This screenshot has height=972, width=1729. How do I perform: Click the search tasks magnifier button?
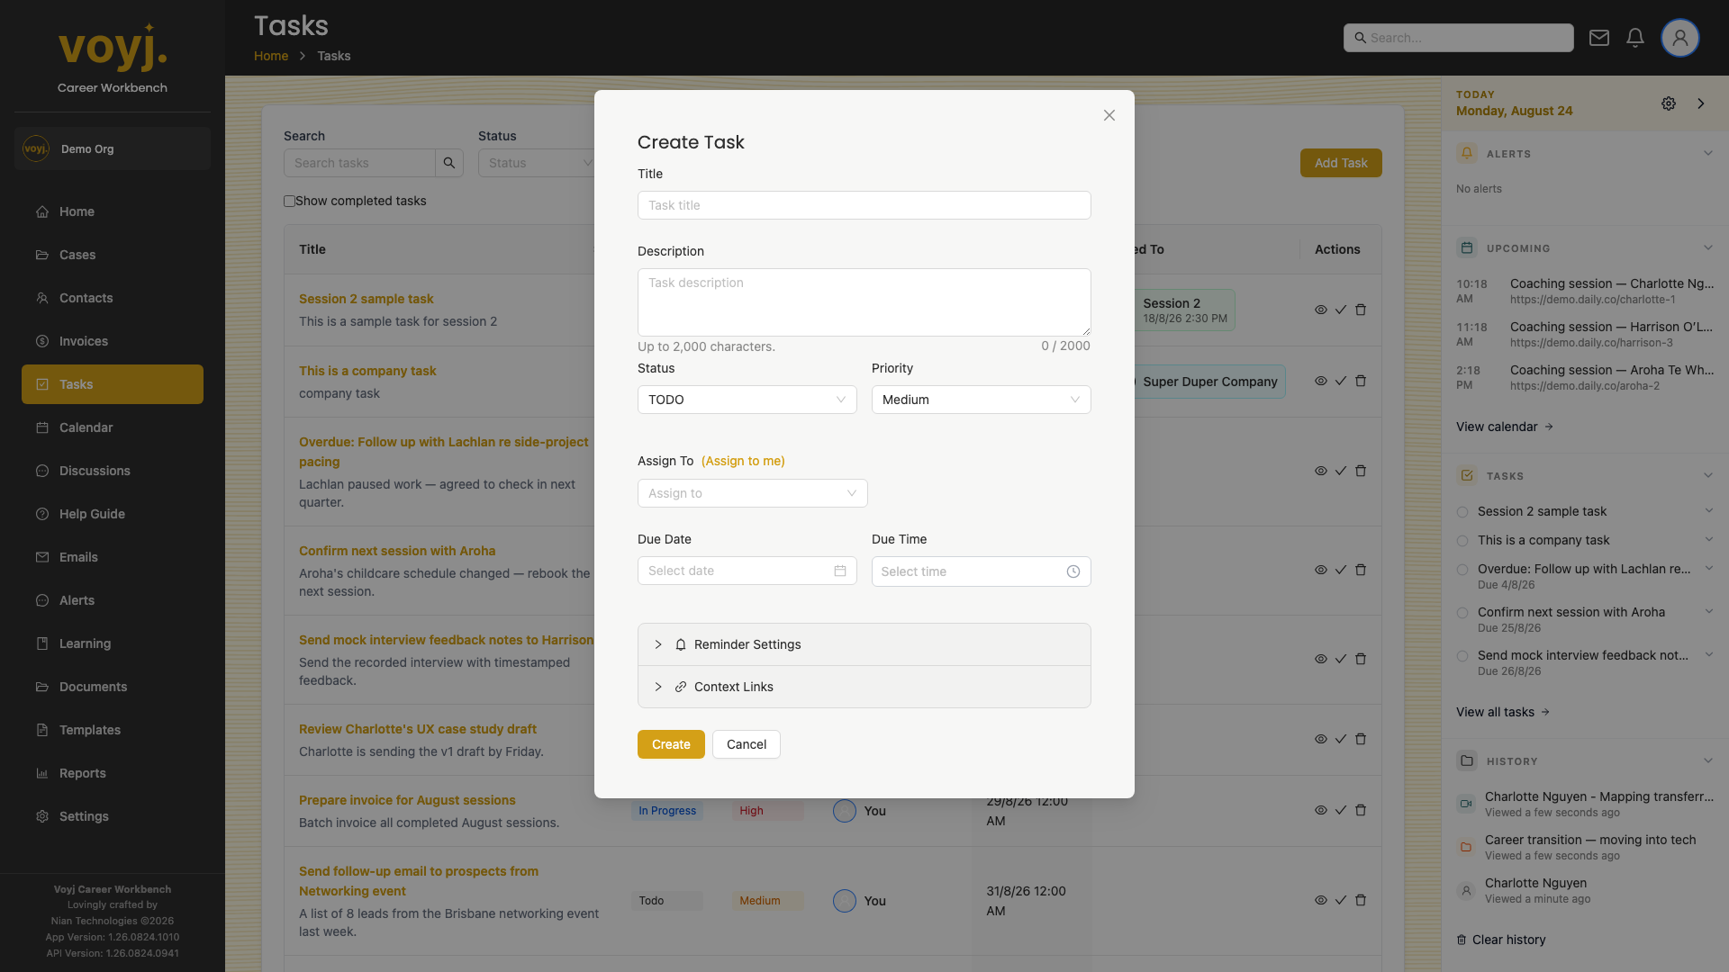pos(449,163)
